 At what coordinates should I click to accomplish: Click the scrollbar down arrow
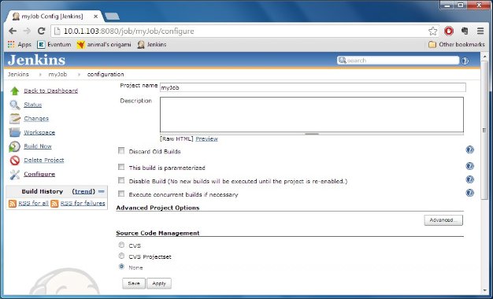coord(485,291)
